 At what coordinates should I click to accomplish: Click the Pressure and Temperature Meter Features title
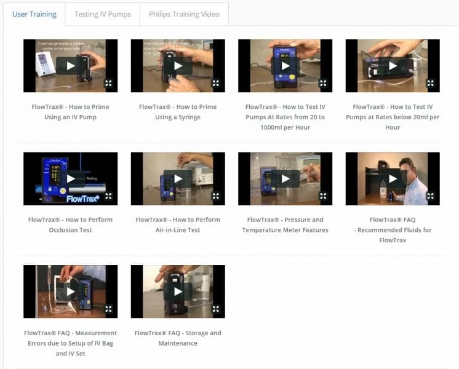(x=285, y=224)
